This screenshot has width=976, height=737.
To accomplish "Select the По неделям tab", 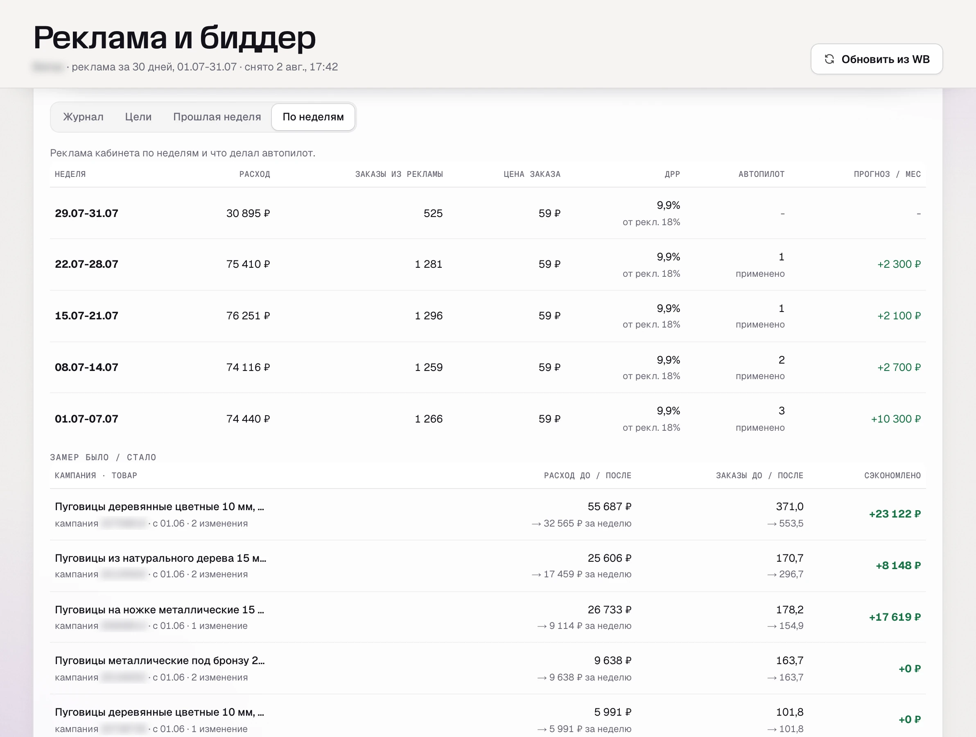I will (x=313, y=117).
